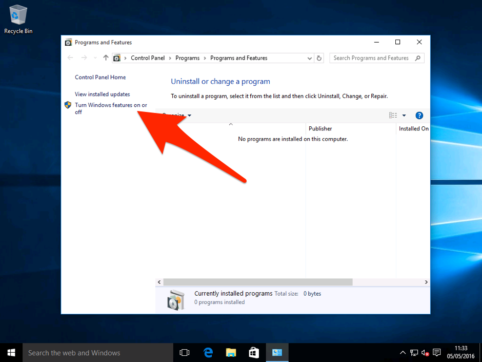The width and height of the screenshot is (482, 362).
Task: Open the volume tray icon
Action: [x=425, y=353]
